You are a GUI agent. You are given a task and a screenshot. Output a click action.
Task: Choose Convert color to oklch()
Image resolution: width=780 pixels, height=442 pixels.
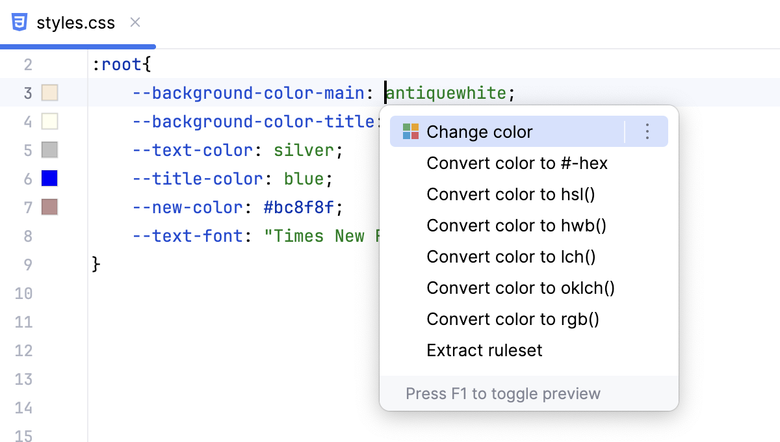pyautogui.click(x=520, y=288)
